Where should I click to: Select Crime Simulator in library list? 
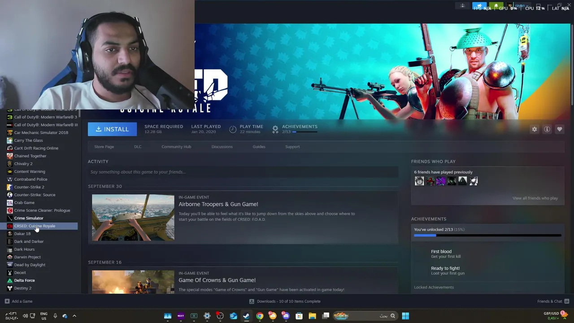click(29, 218)
